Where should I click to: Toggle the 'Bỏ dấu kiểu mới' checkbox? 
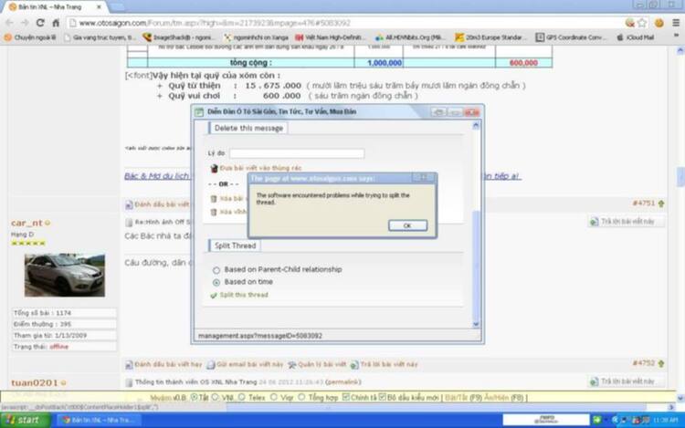(x=383, y=397)
